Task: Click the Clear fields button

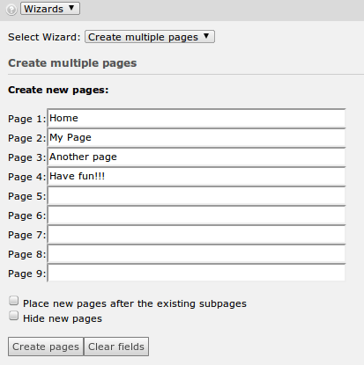Action: 116,347
